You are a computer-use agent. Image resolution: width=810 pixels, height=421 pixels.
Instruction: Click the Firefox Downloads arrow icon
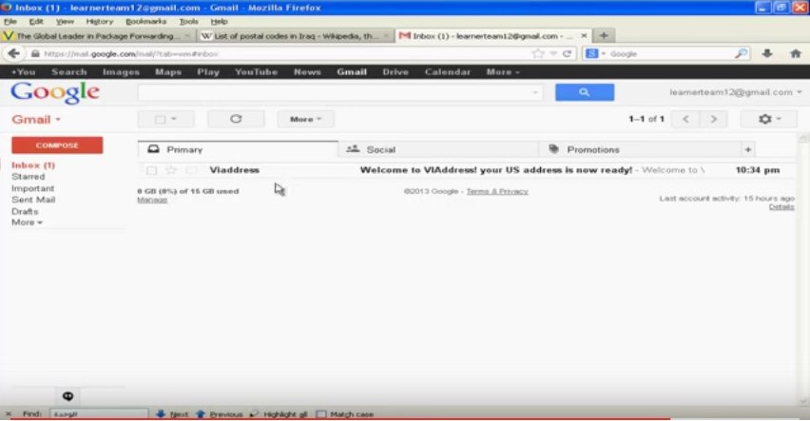tap(767, 53)
